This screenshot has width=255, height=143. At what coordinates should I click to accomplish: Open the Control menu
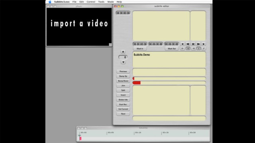click(x=91, y=2)
